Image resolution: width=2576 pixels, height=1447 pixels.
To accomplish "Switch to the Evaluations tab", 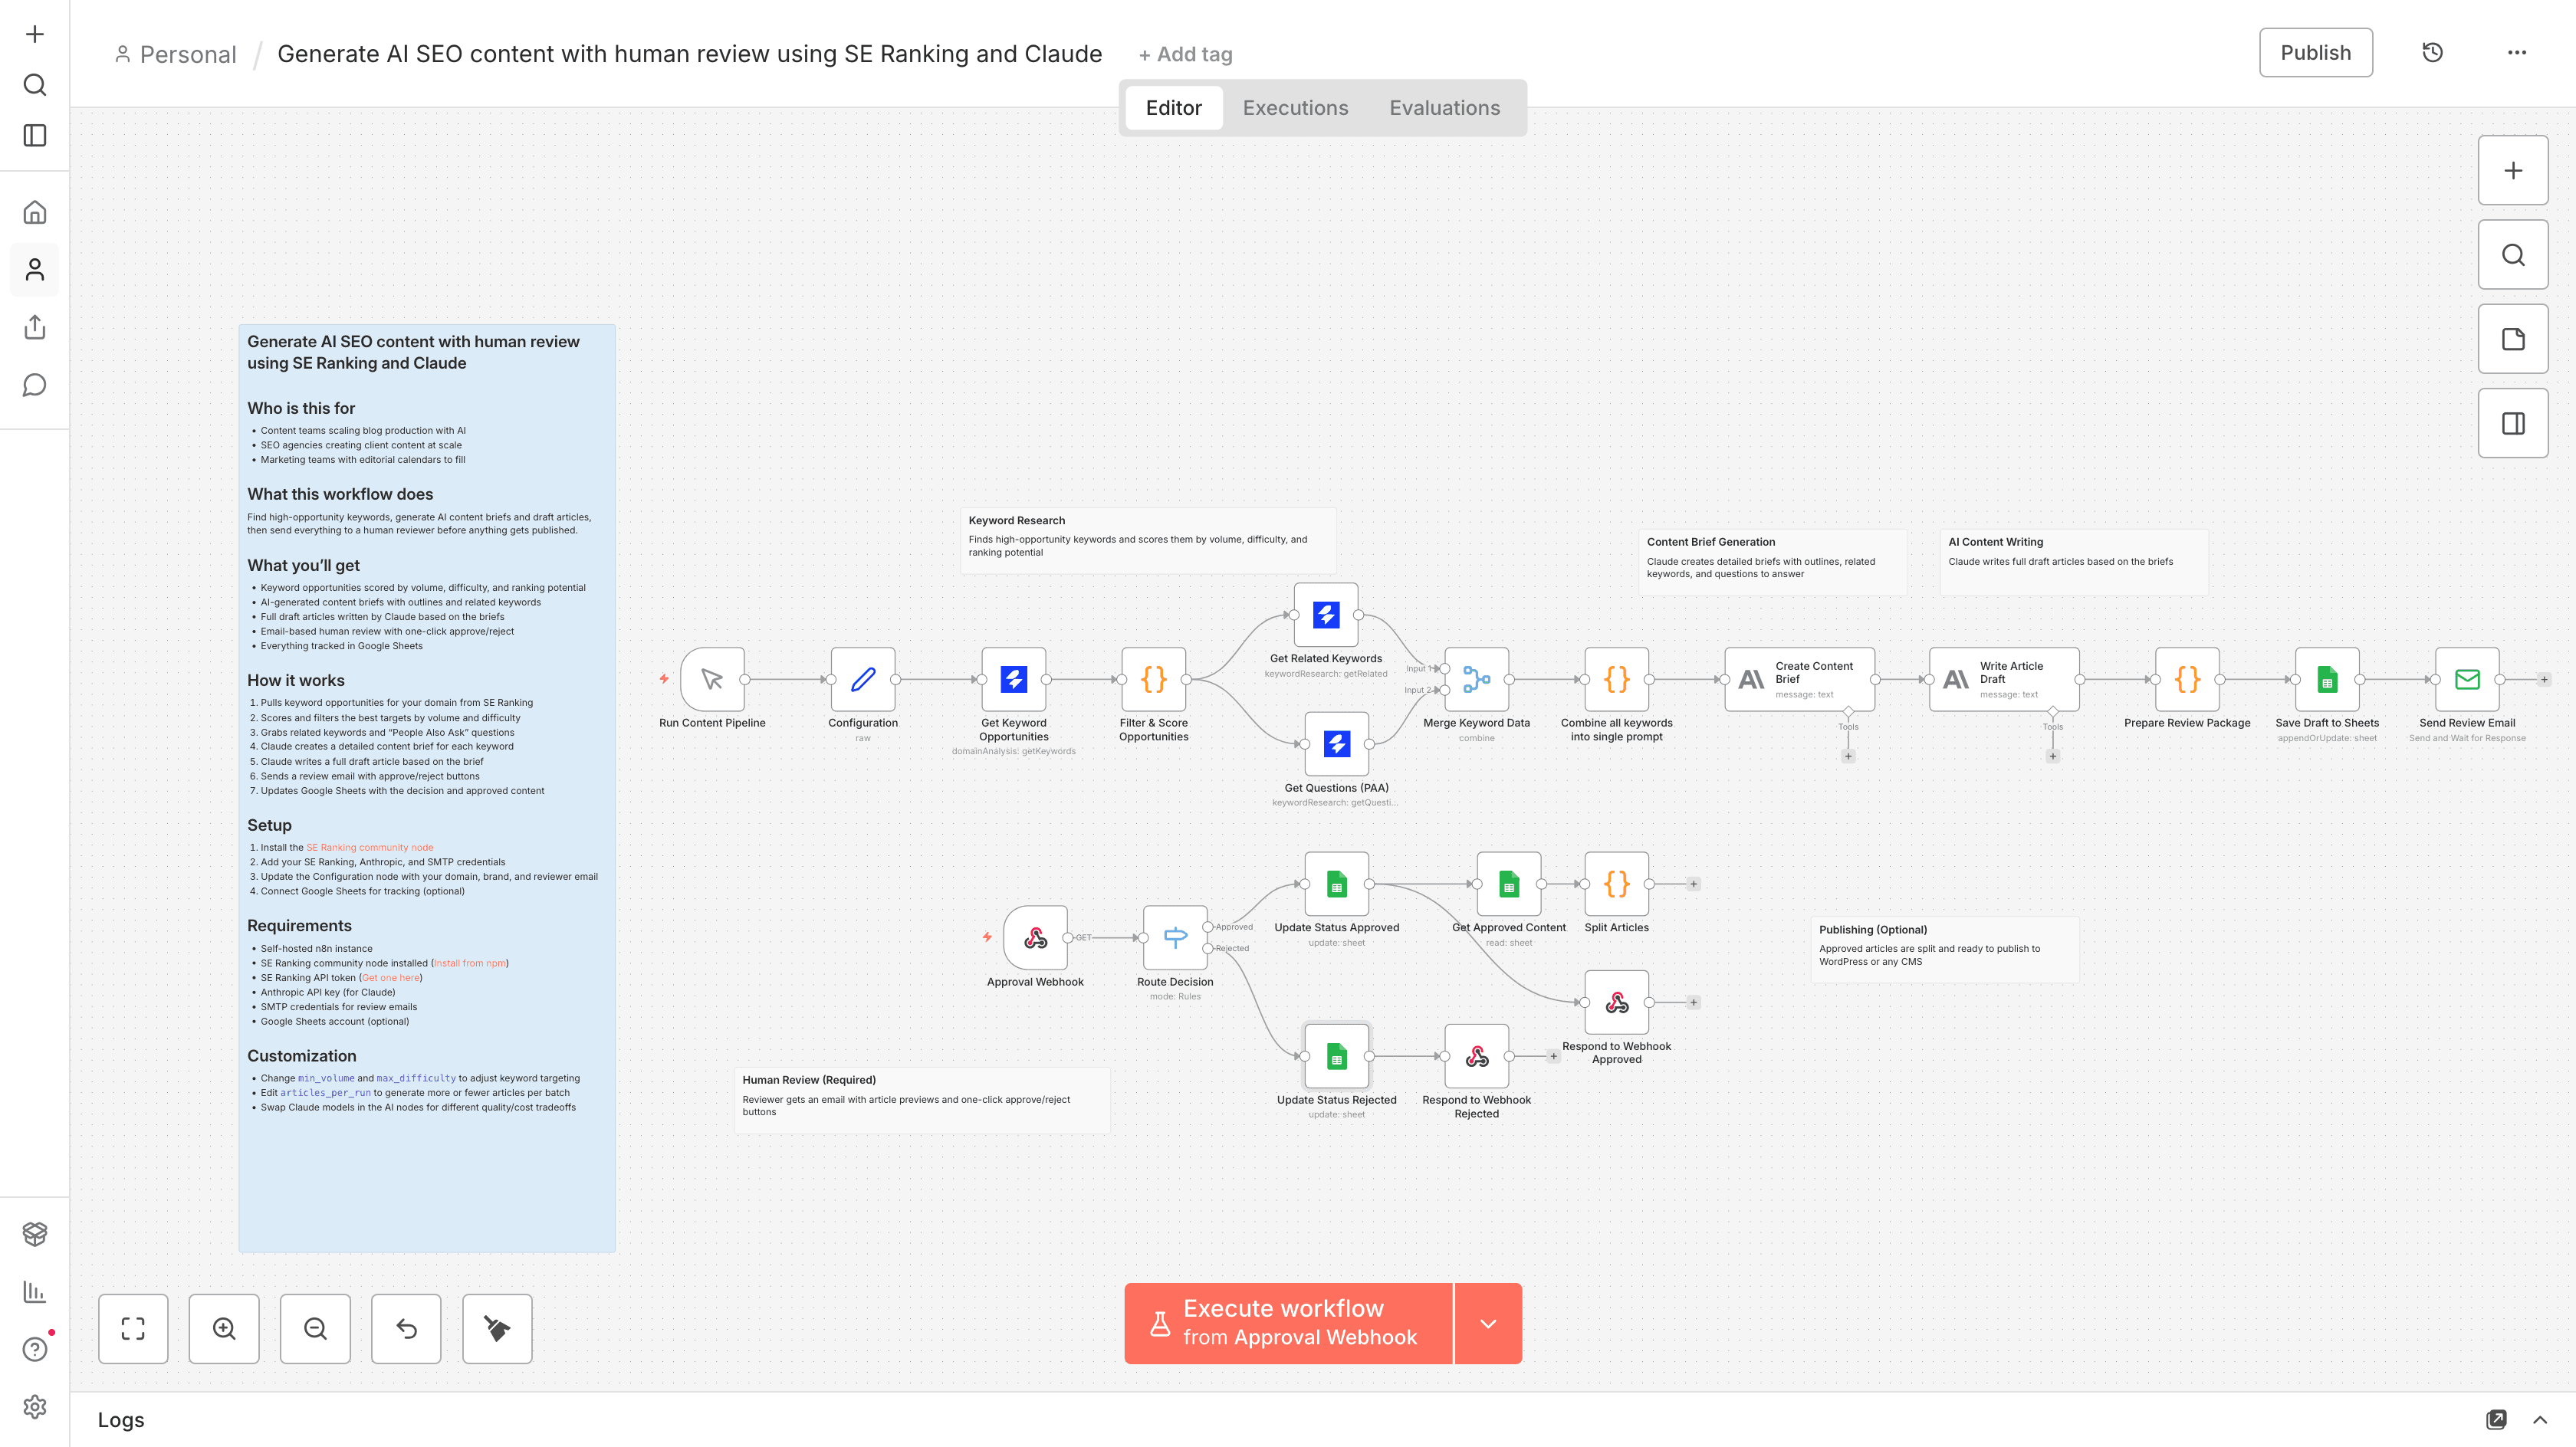I will tap(1444, 108).
